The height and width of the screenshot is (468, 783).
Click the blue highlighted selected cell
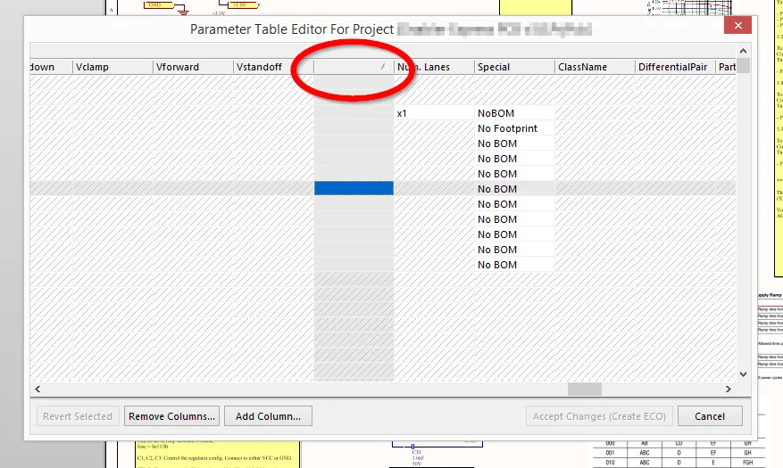click(354, 188)
